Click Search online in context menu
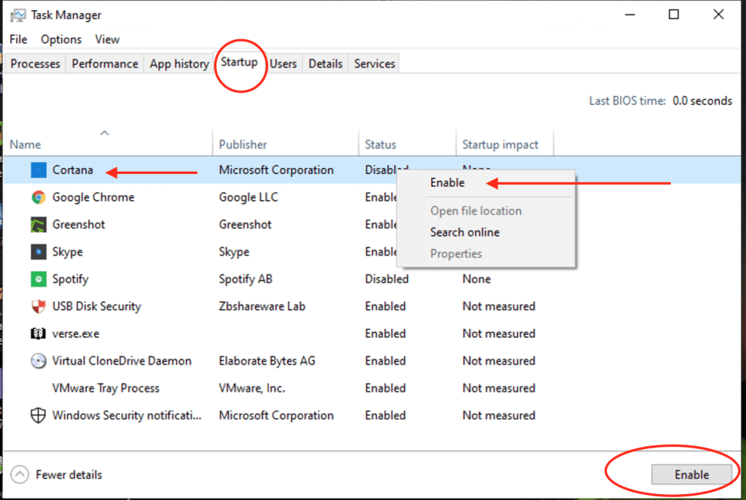This screenshot has height=500, width=746. coord(465,232)
